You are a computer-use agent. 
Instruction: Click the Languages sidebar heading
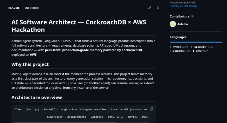[178, 37]
